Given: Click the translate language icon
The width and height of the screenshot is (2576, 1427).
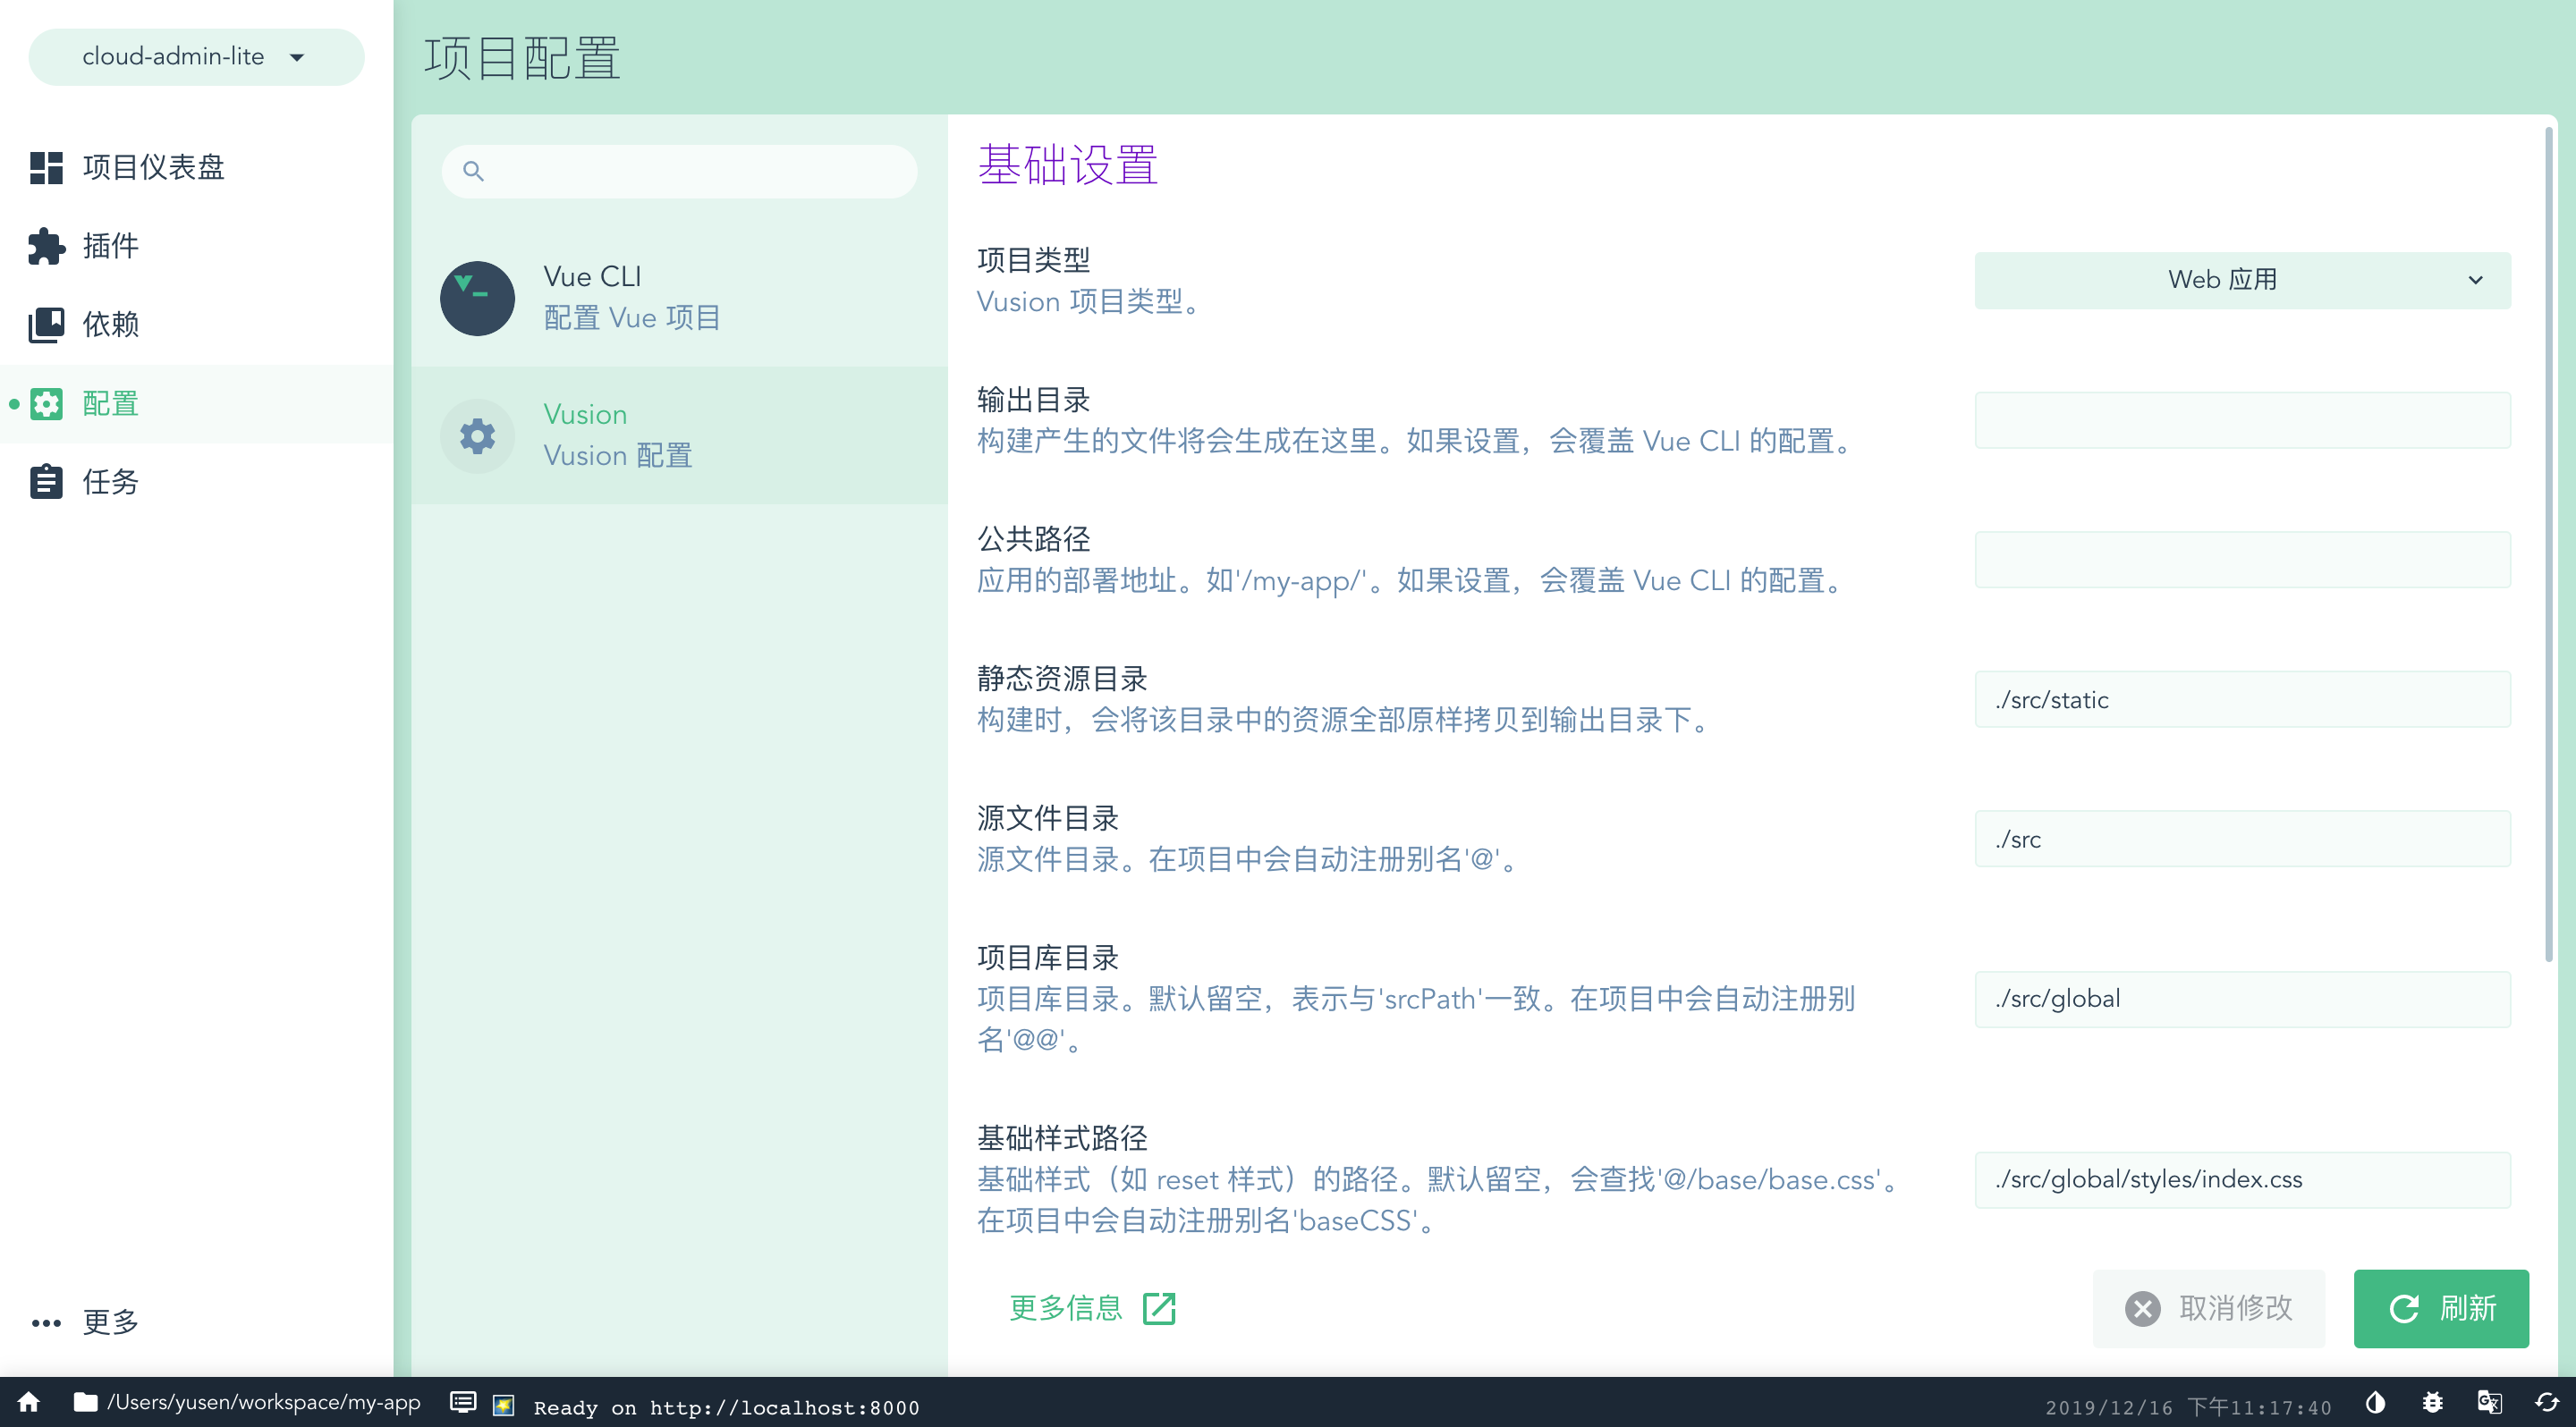Looking at the screenshot, I should pos(2489,1403).
